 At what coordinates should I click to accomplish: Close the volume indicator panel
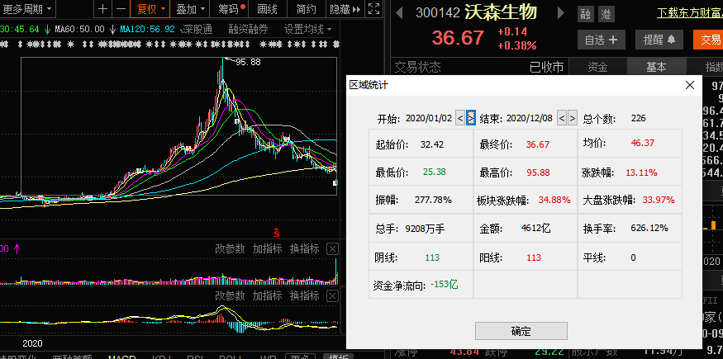click(x=332, y=248)
